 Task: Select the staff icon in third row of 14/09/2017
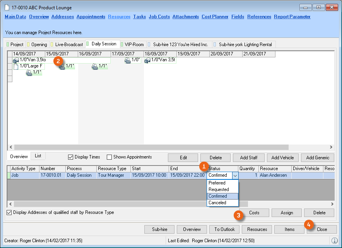29,72
